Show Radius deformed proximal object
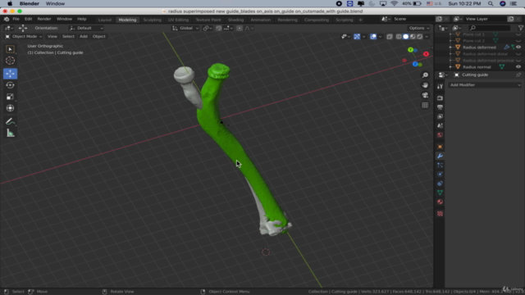Image resolution: width=525 pixels, height=295 pixels. tap(518, 61)
